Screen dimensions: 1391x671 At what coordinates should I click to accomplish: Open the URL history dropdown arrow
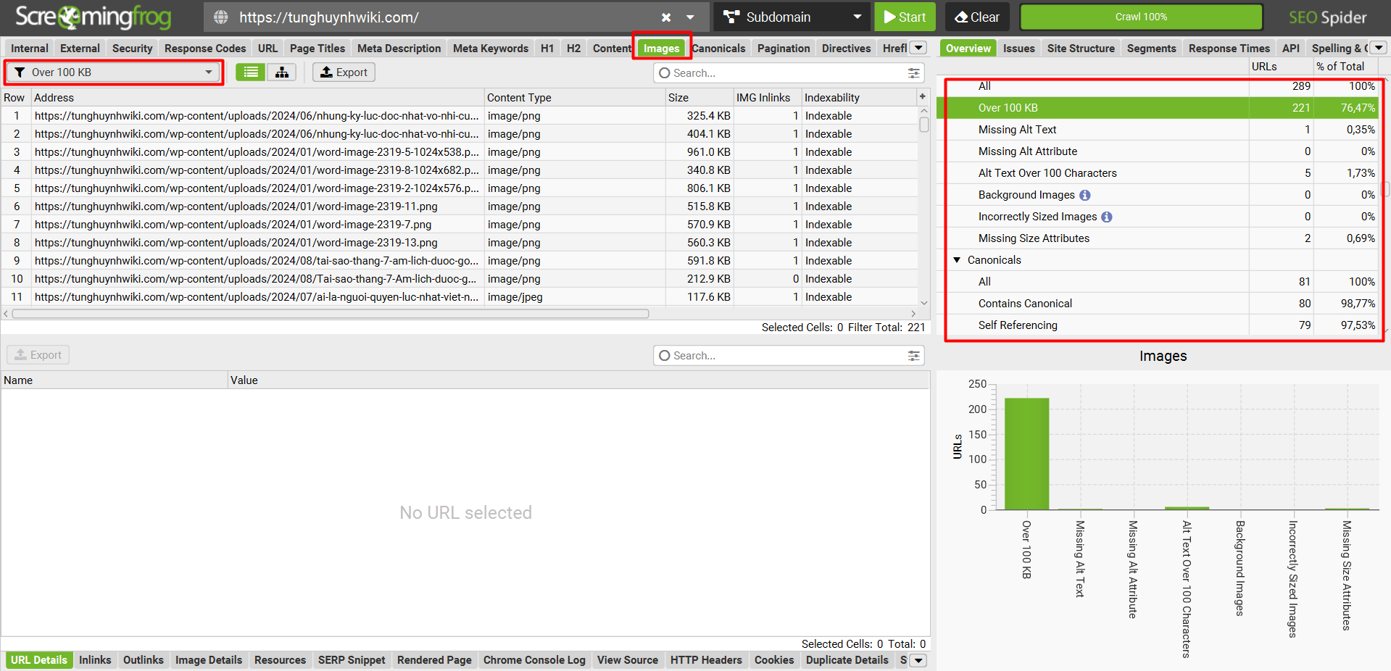pyautogui.click(x=690, y=17)
